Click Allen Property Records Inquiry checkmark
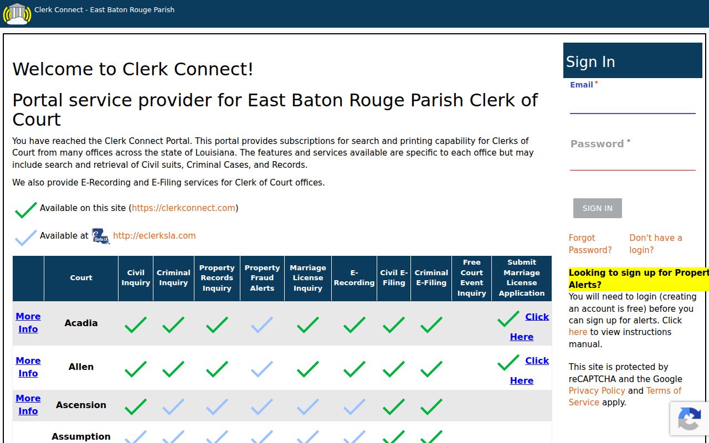 pyautogui.click(x=217, y=369)
